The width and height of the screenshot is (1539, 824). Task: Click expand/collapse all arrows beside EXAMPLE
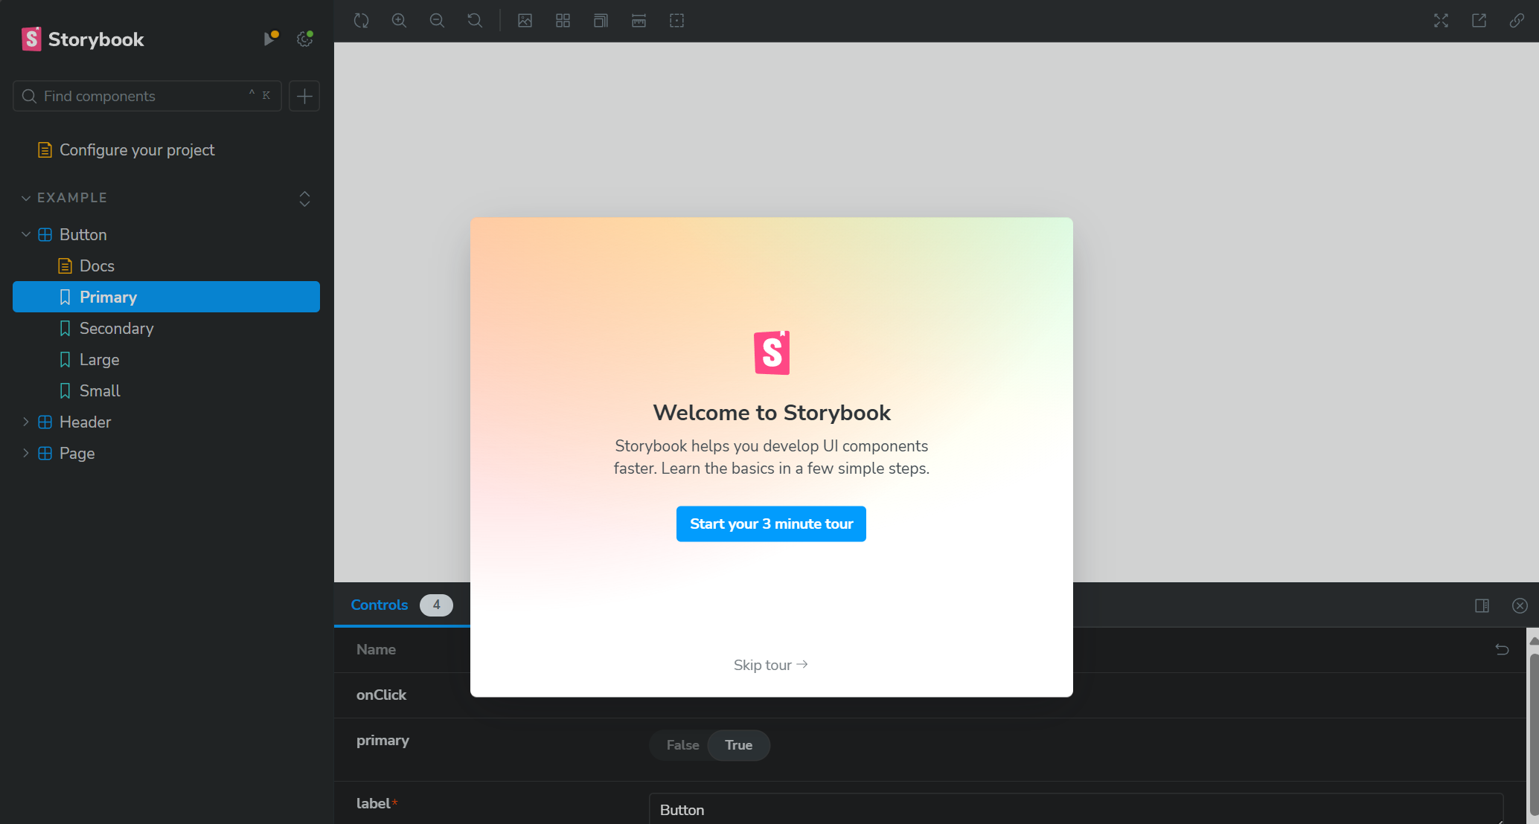click(304, 199)
